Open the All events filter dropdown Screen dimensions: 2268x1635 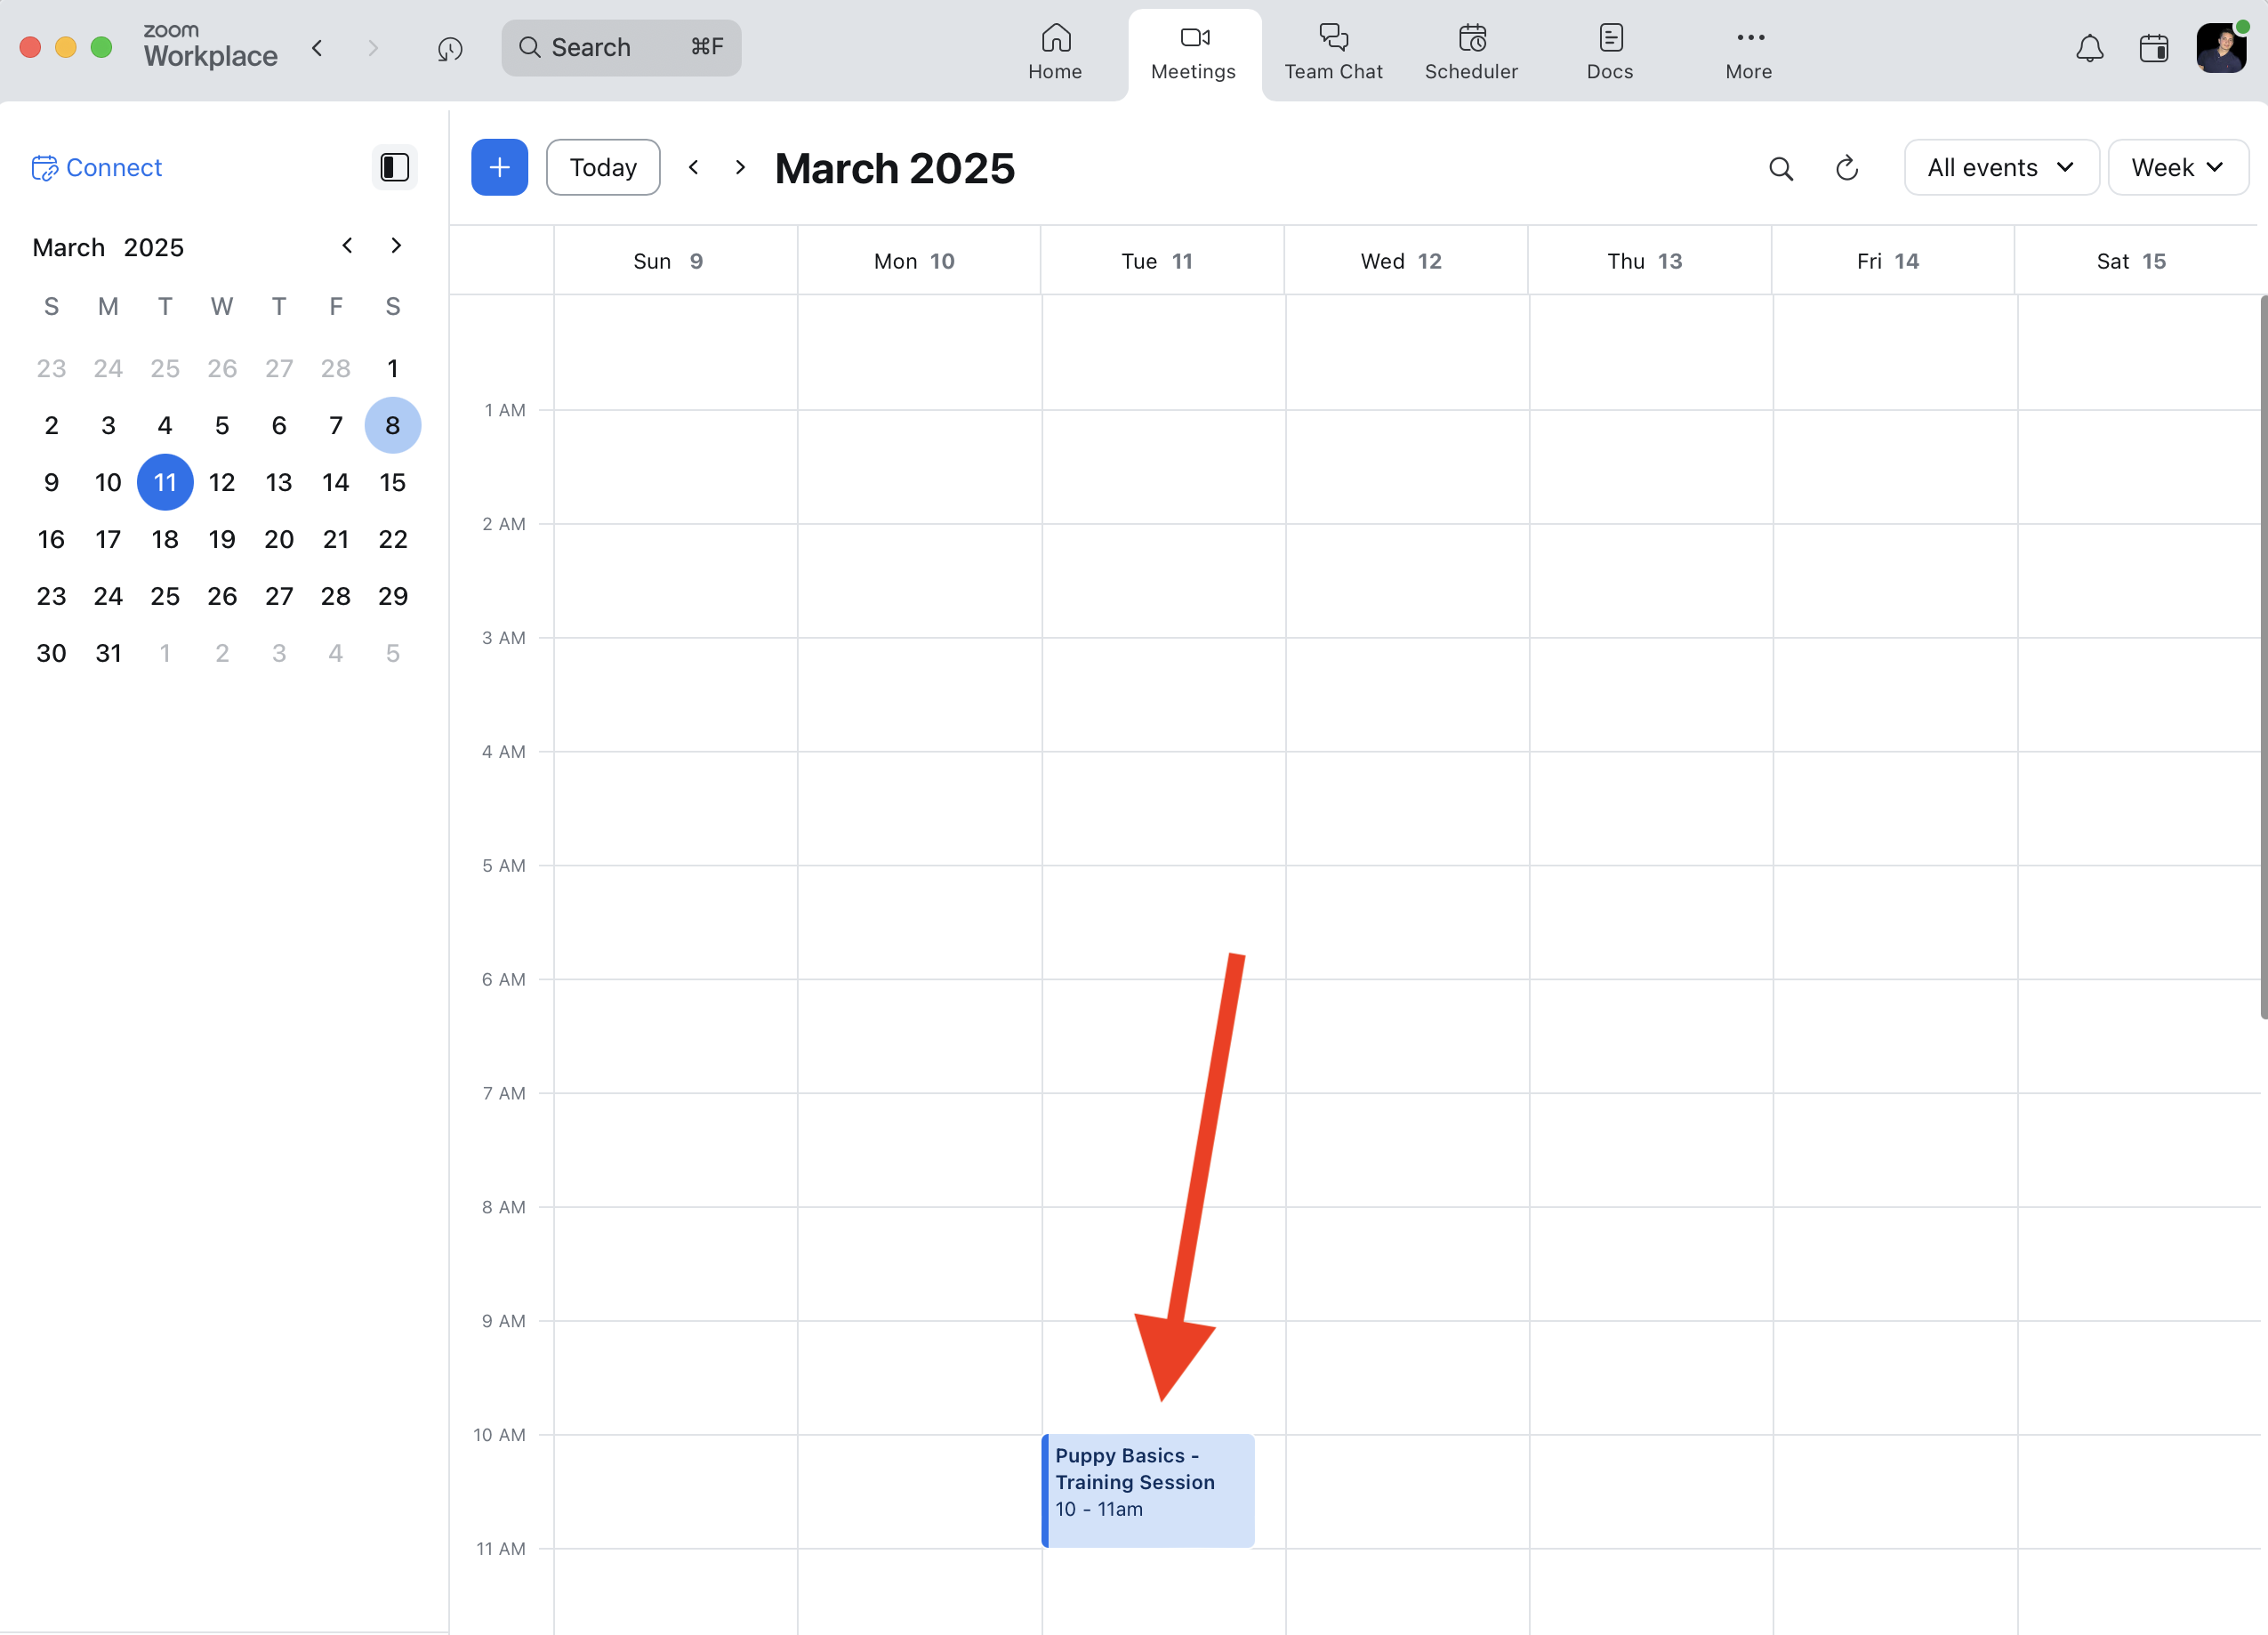point(2000,167)
